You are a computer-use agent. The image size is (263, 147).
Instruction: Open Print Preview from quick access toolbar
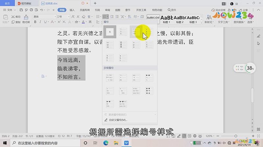36,10
